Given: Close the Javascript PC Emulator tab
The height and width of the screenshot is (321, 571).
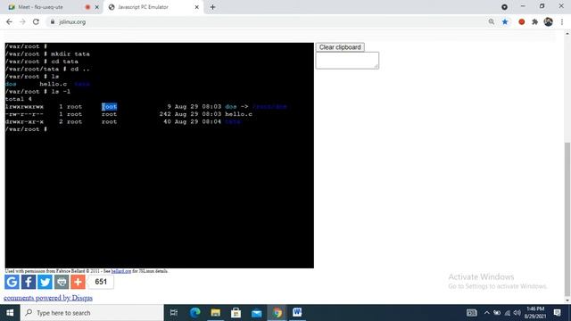Looking at the screenshot, I should coord(196,7).
